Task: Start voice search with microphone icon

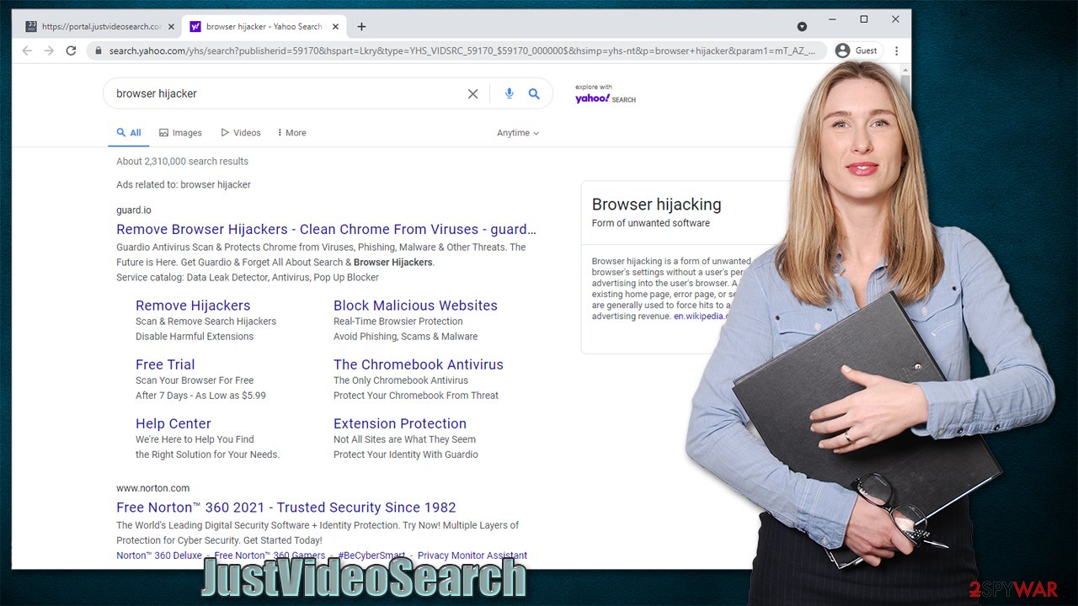Action: 509,93
